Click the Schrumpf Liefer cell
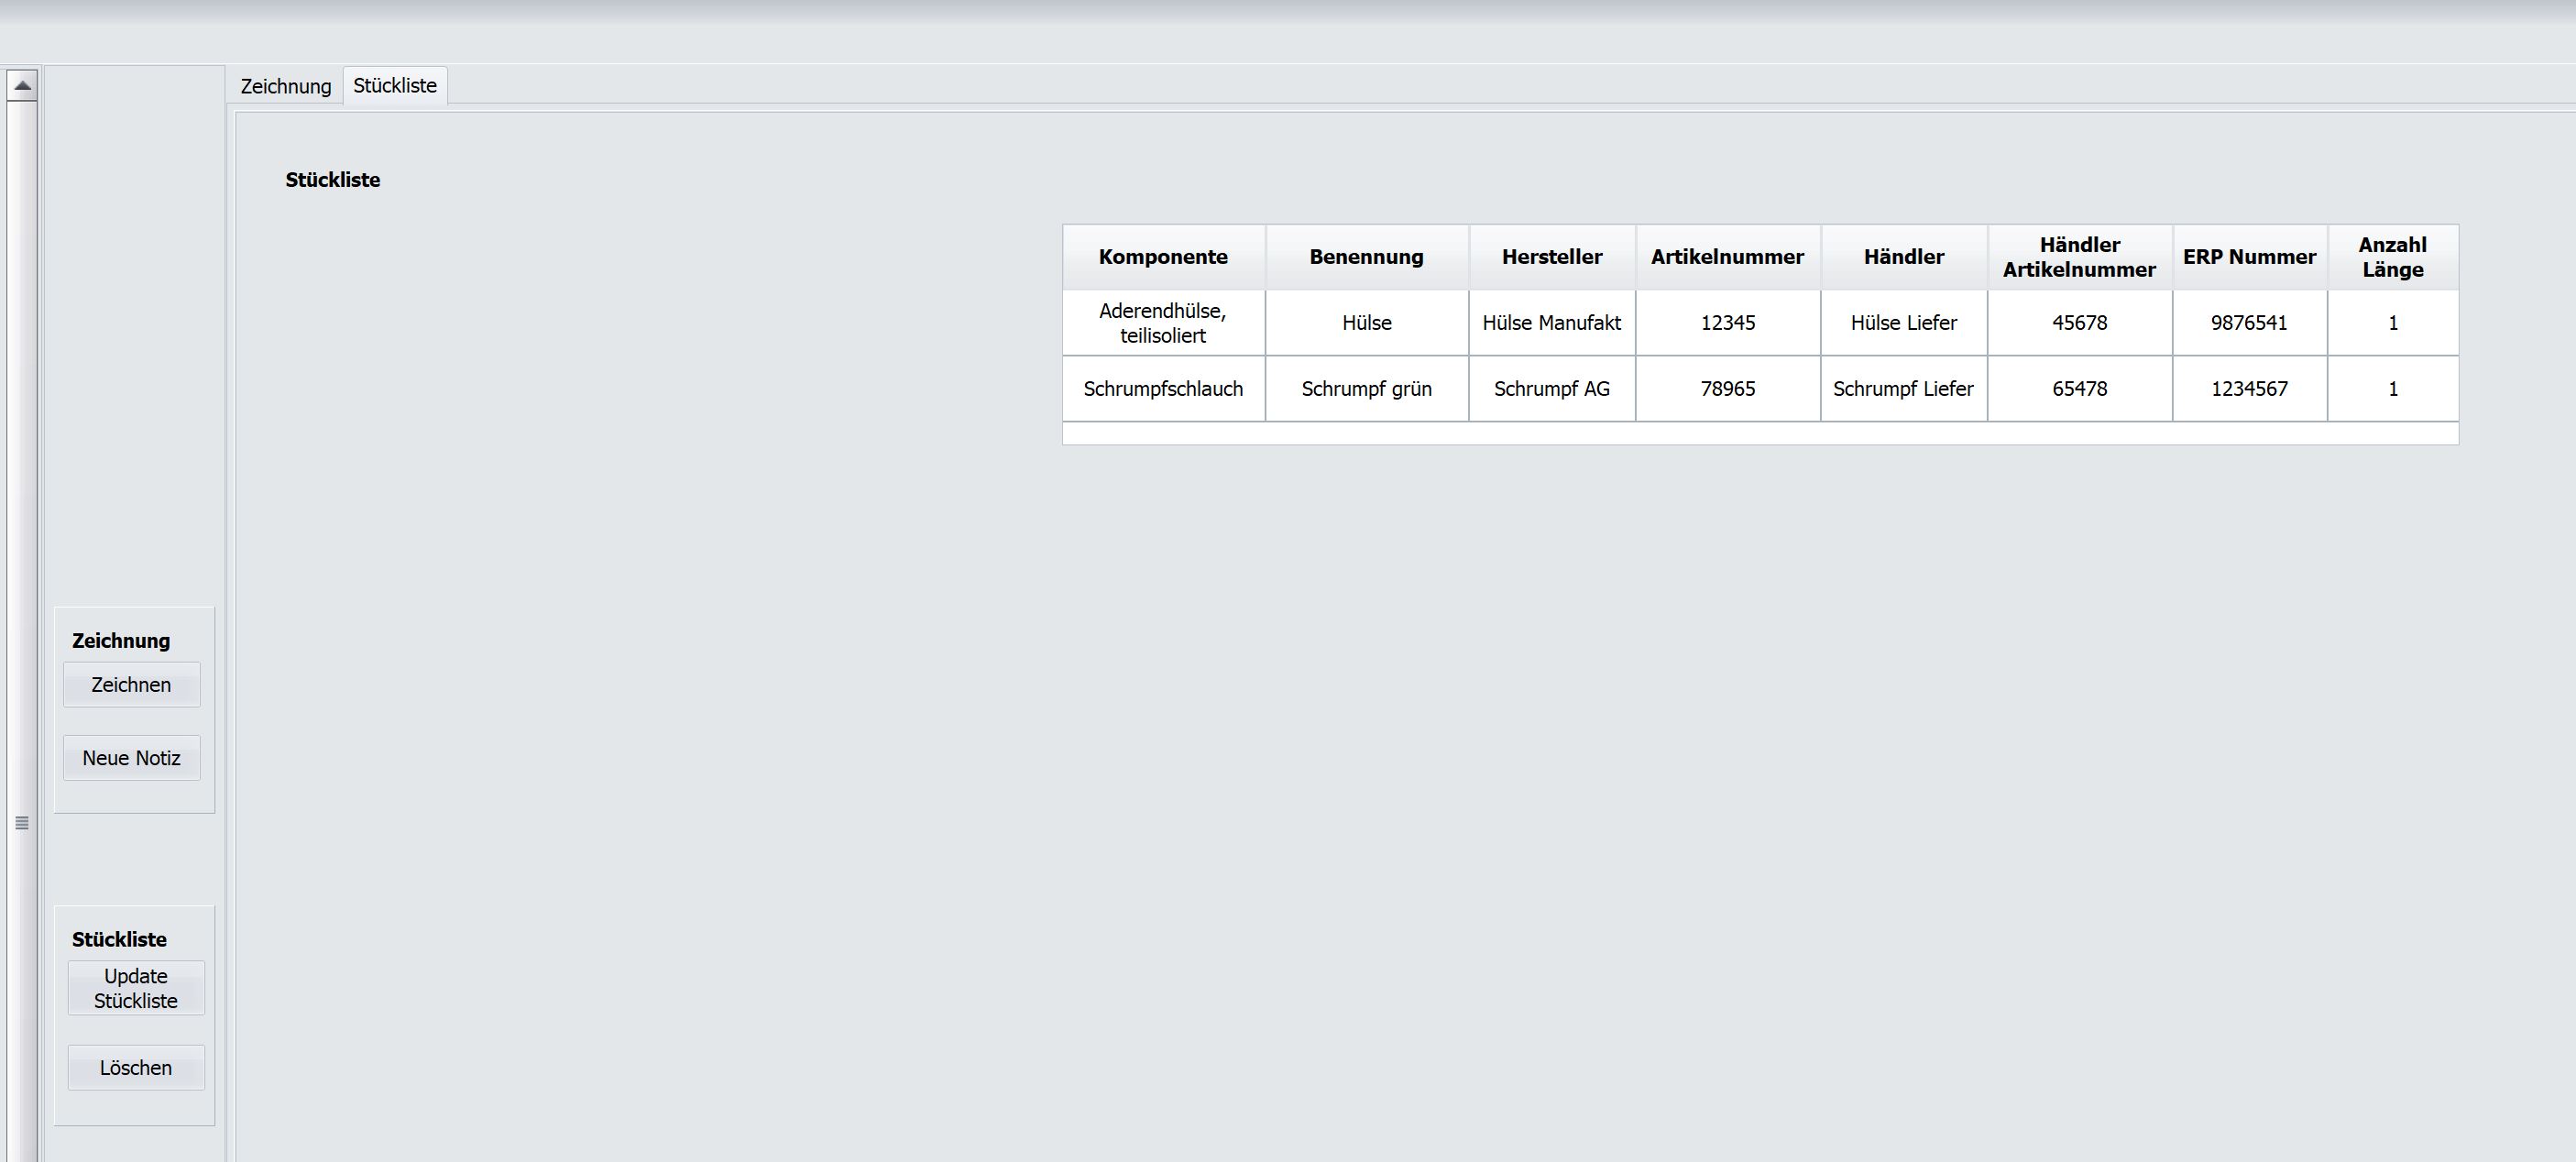This screenshot has height=1162, width=2576. (1903, 389)
